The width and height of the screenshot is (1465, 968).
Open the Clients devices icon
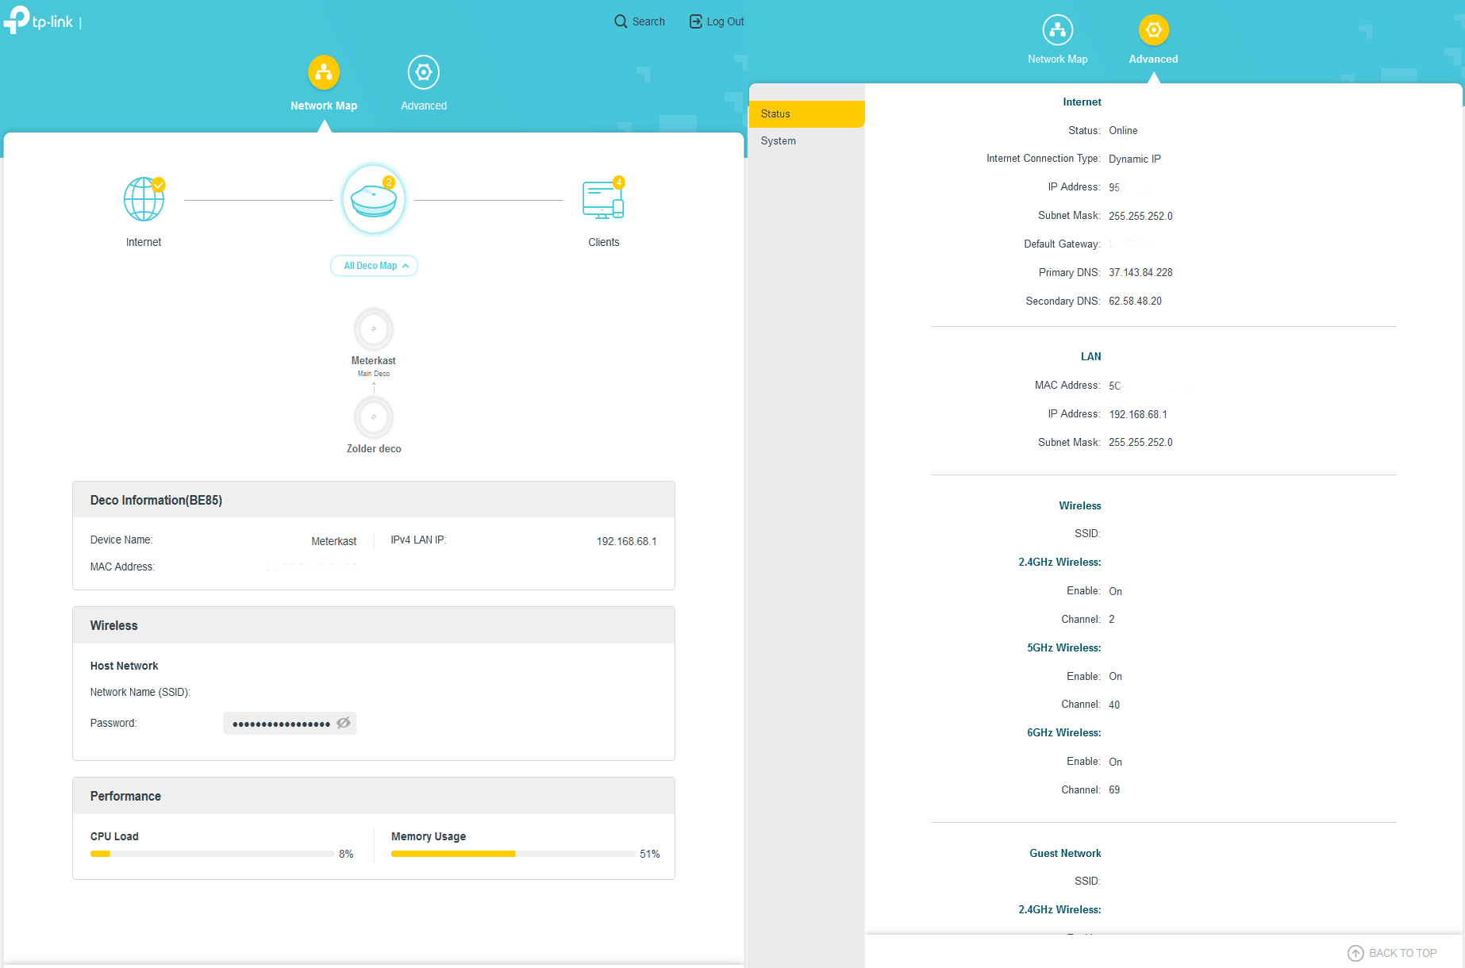pos(603,199)
